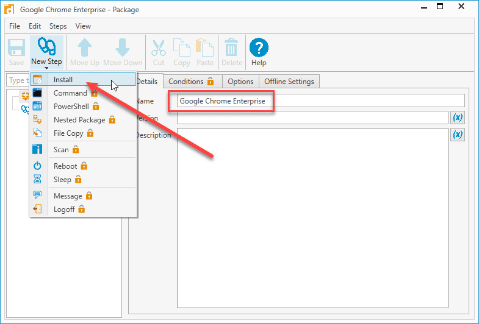479x324 pixels.
Task: Select Scan step entry
Action: click(x=83, y=150)
